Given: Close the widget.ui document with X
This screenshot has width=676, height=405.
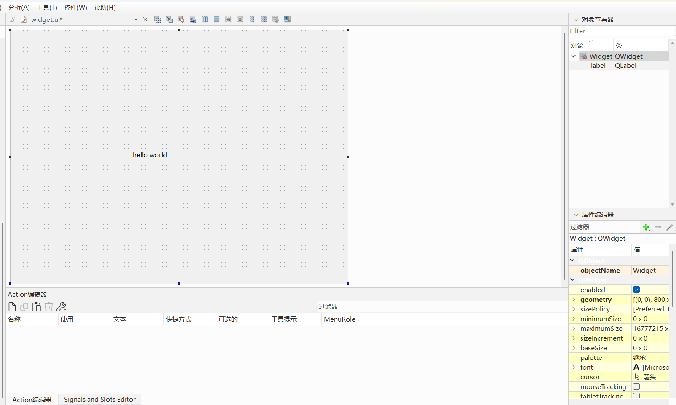Looking at the screenshot, I should pyautogui.click(x=145, y=19).
